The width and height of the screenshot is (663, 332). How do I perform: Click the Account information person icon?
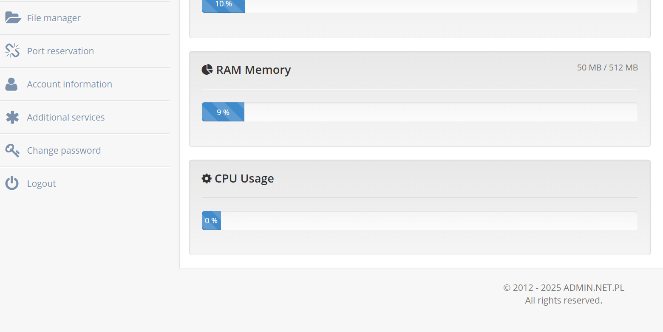(x=11, y=84)
